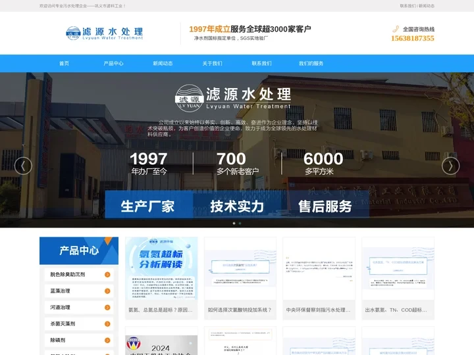Open 氨氮超标分析解读 article thumbnail

[161, 268]
